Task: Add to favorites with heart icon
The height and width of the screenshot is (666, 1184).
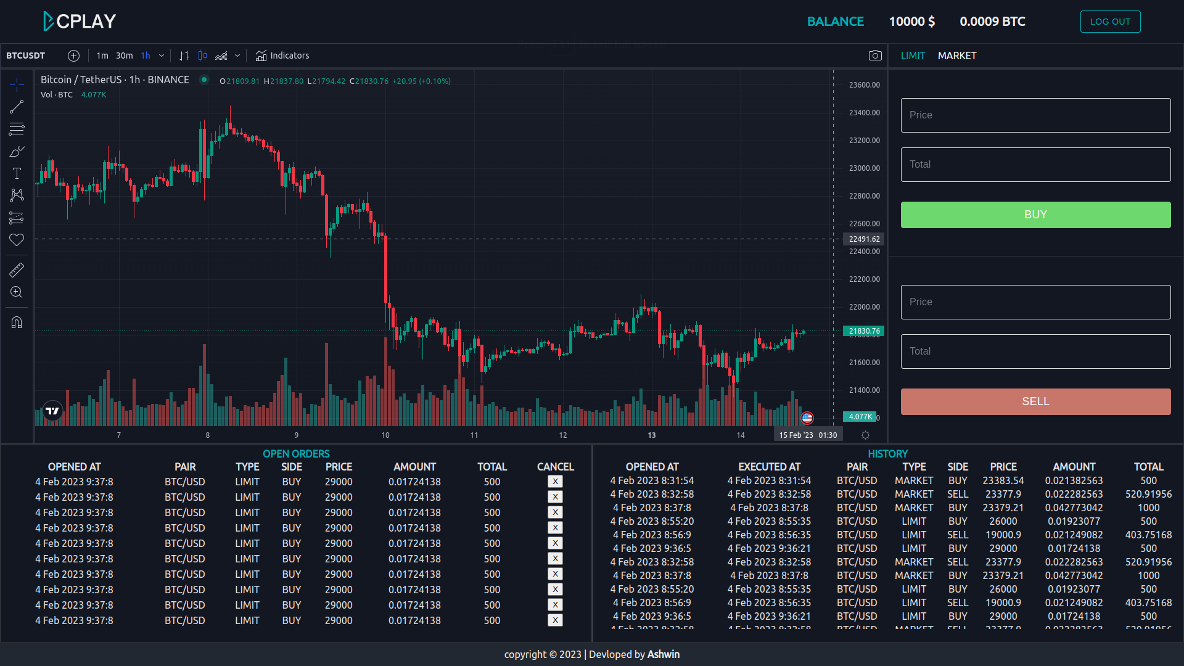Action: (17, 240)
